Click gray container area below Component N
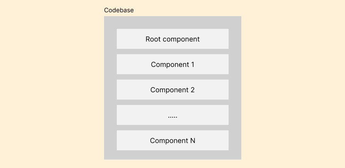 173,155
